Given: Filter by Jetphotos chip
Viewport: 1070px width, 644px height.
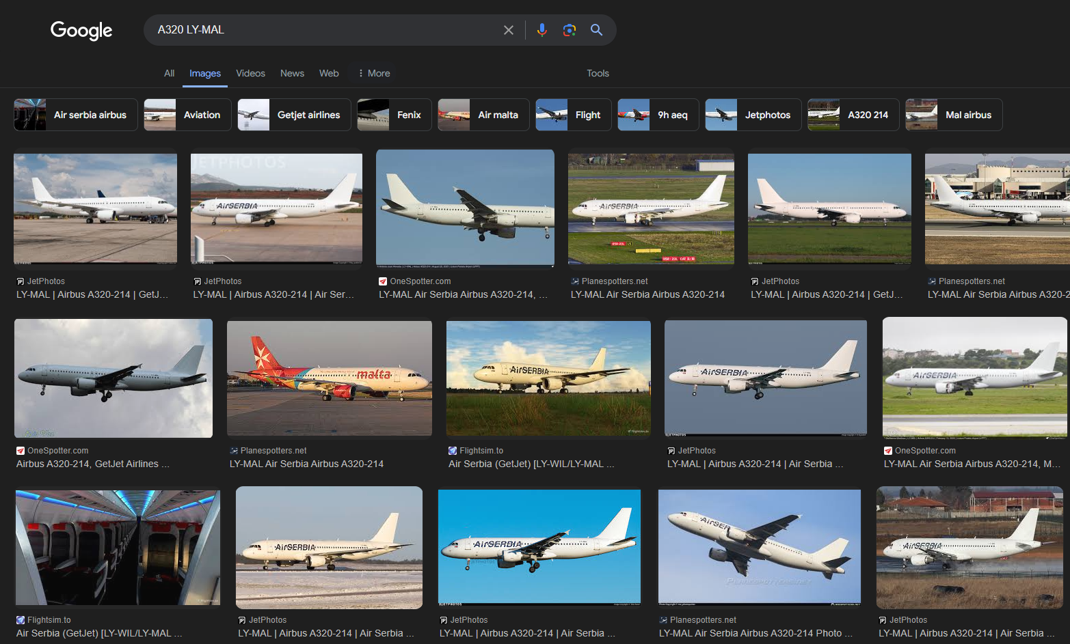Looking at the screenshot, I should [x=753, y=115].
